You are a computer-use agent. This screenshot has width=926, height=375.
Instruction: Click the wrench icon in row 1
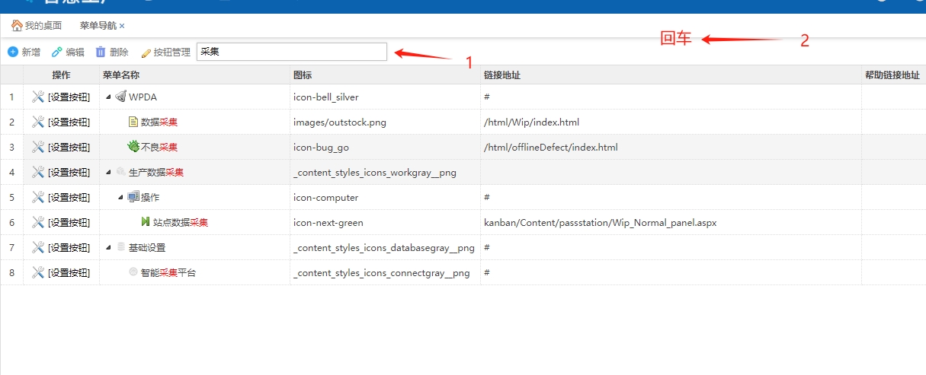coord(38,97)
